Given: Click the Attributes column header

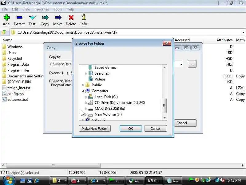Looking at the screenshot, I should click(x=224, y=40).
